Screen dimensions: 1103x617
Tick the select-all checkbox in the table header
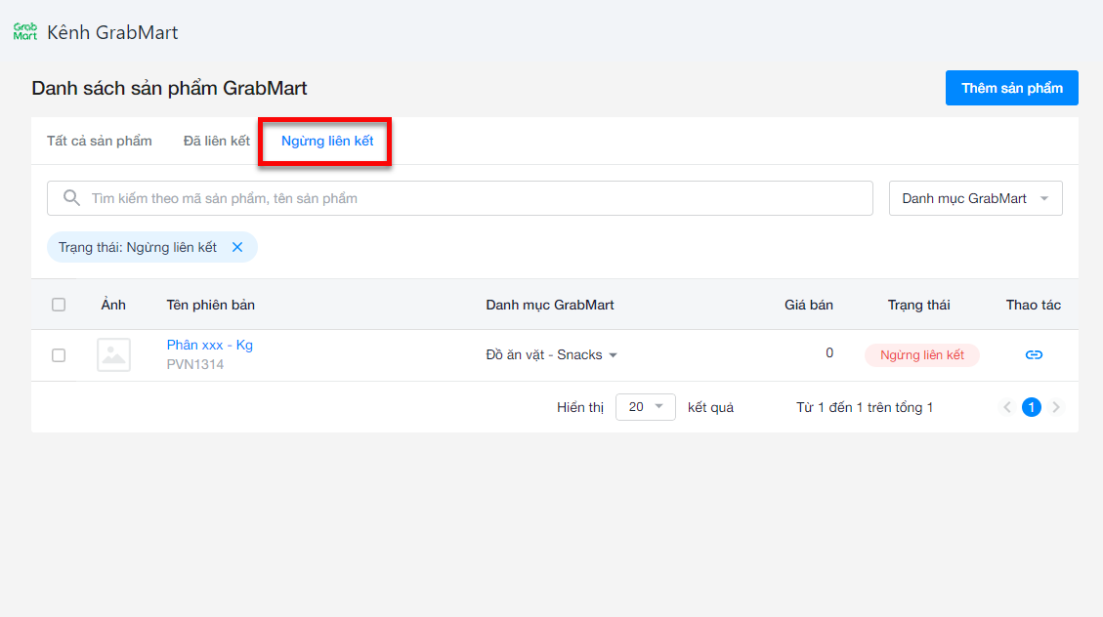[x=59, y=305]
